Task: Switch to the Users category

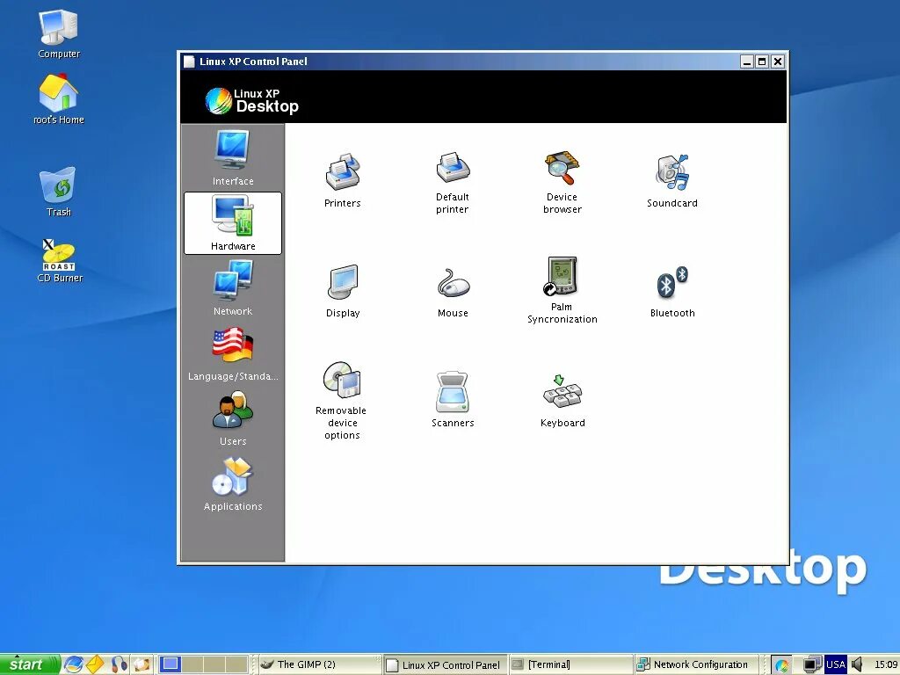Action: (x=232, y=417)
